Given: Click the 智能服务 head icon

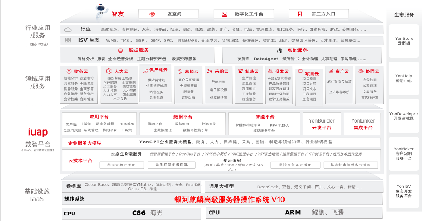Looking at the screenshot, I should point(280,51).
